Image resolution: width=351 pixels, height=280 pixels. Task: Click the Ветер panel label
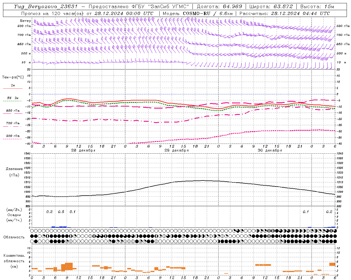pos(25,21)
